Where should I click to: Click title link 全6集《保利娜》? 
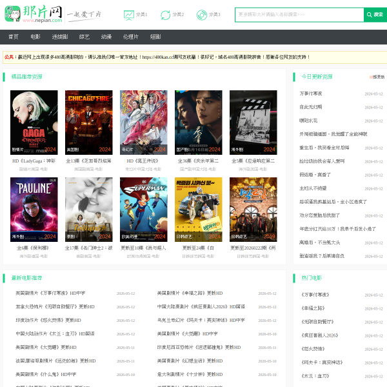click(33, 248)
